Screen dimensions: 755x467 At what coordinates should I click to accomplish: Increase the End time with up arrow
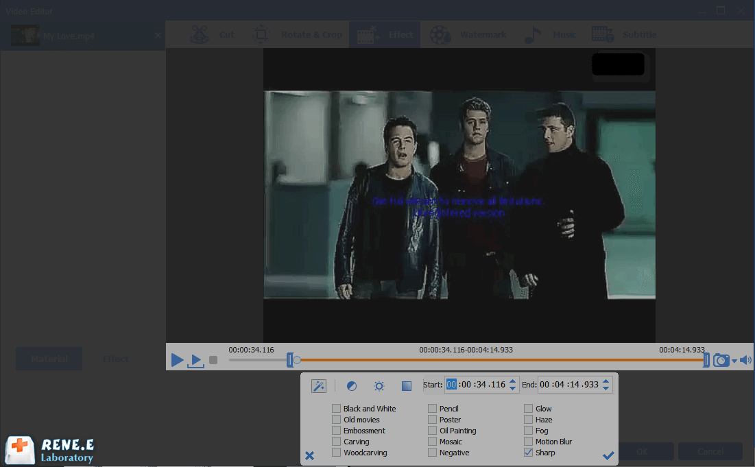click(x=606, y=381)
